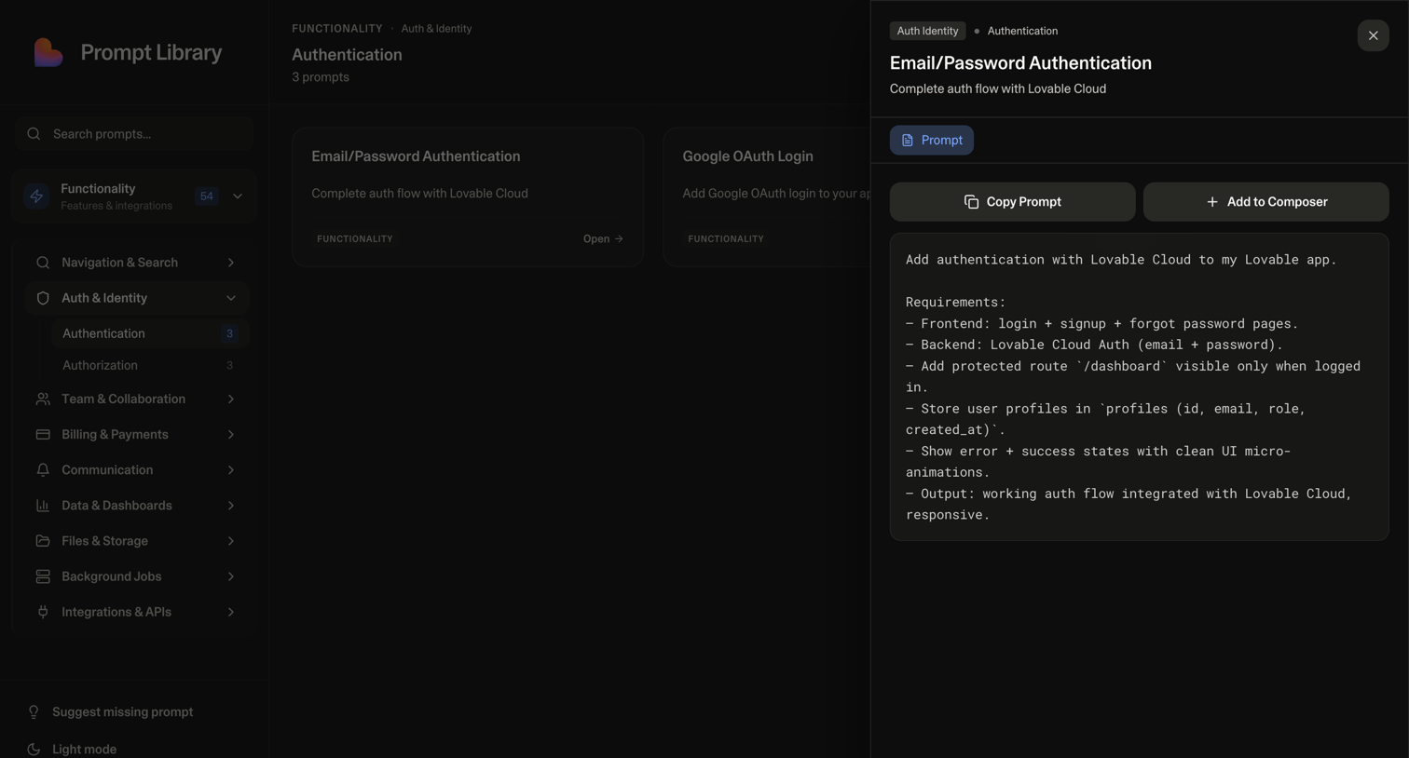Click the Billing & Payments card icon
The height and width of the screenshot is (758, 1409).
pyautogui.click(x=43, y=435)
